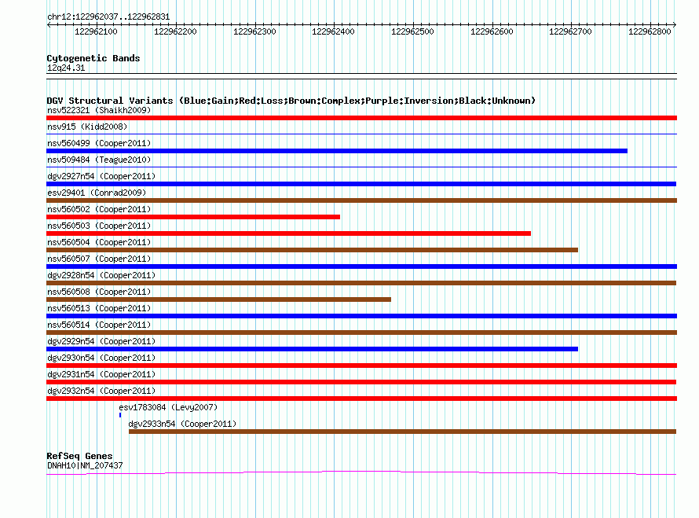Select the DGV Structural Variants track heading
The width and height of the screenshot is (699, 518).
click(291, 101)
